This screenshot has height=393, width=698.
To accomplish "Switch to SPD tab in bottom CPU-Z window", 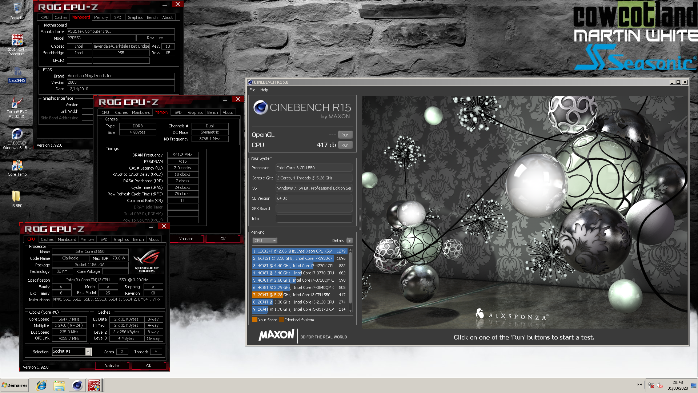I will tap(104, 239).
